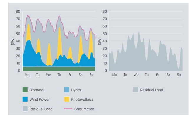Click 'Sa' on the stacked generation chart axis
190x116 pixels.
click(81, 75)
